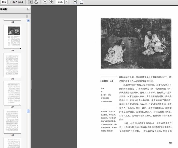Jump to the page 107 thumbnail
Viewport: 178px width, 148px height.
coord(12,93)
